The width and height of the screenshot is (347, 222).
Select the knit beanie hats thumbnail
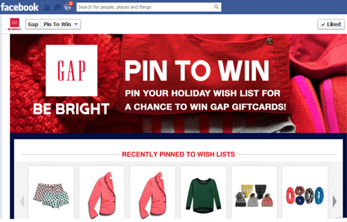coord(254,192)
